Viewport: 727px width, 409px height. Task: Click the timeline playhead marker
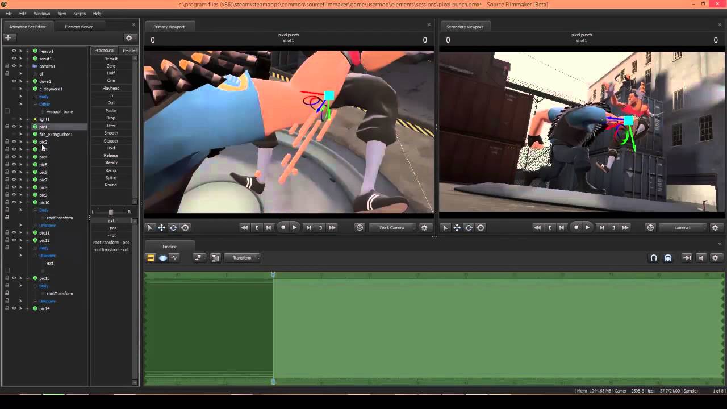(x=273, y=275)
